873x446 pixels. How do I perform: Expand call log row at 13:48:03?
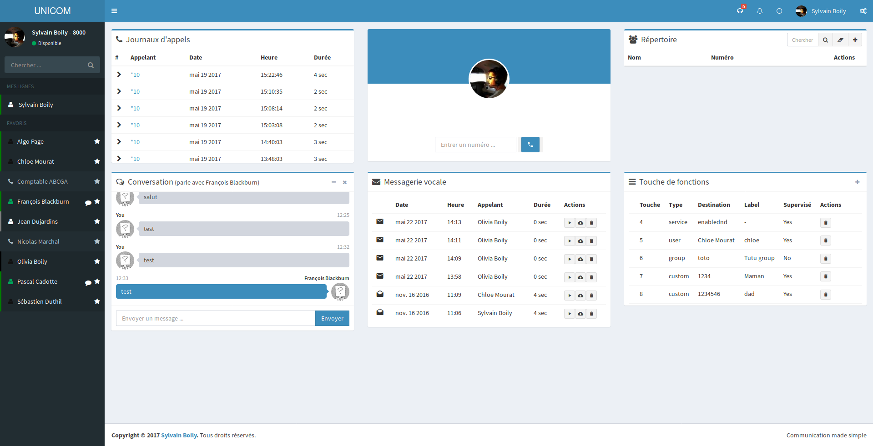(x=119, y=158)
